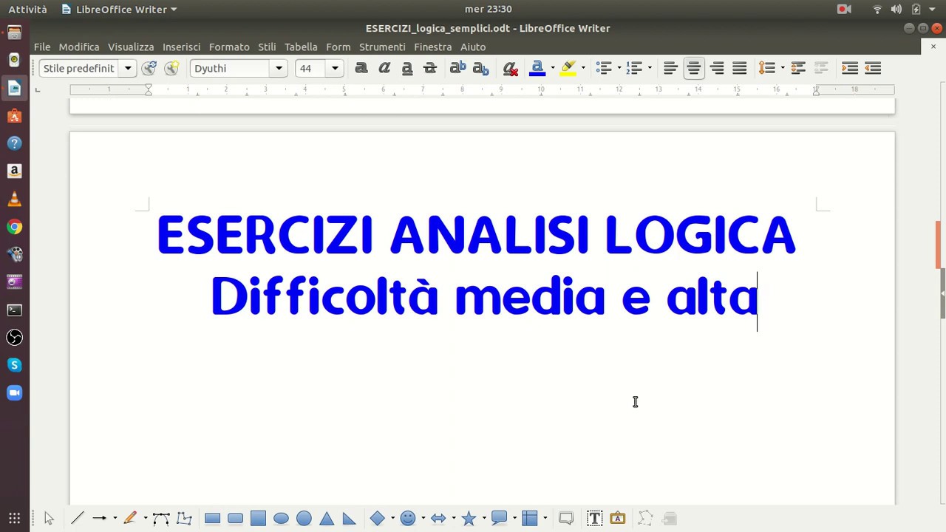The height and width of the screenshot is (532, 946).
Task: Insert smiley symbol shape
Action: (x=408, y=518)
